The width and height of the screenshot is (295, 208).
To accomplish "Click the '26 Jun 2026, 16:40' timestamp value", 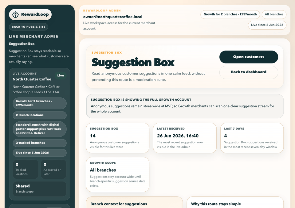I will tap(178, 136).
